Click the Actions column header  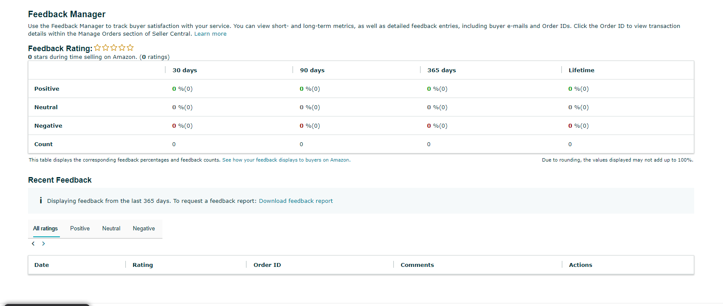(x=580, y=265)
